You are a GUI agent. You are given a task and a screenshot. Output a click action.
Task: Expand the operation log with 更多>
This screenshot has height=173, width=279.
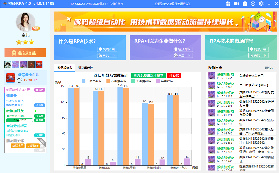(269, 68)
